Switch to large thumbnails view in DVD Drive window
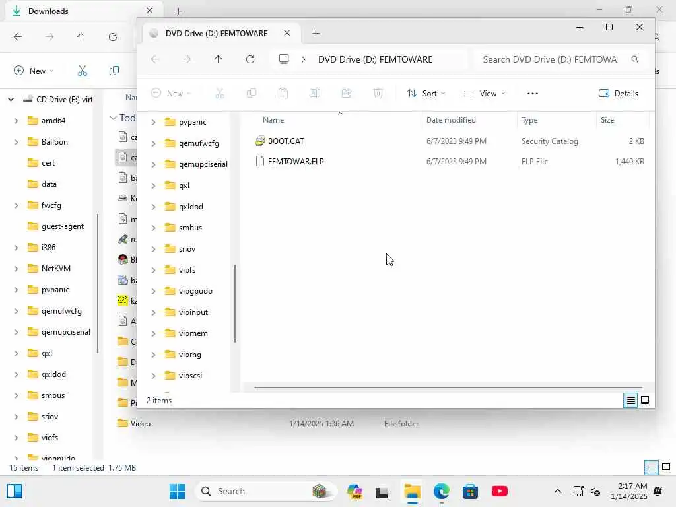 [645, 400]
